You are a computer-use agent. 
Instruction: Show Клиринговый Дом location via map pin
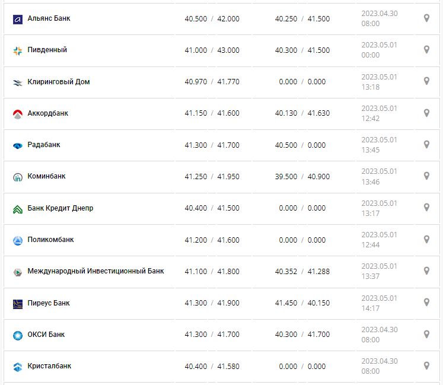(x=426, y=81)
